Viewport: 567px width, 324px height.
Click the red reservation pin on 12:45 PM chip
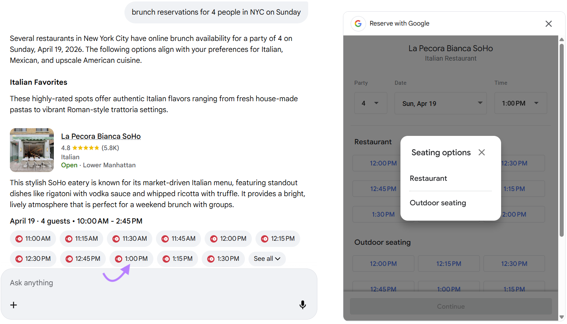(69, 259)
